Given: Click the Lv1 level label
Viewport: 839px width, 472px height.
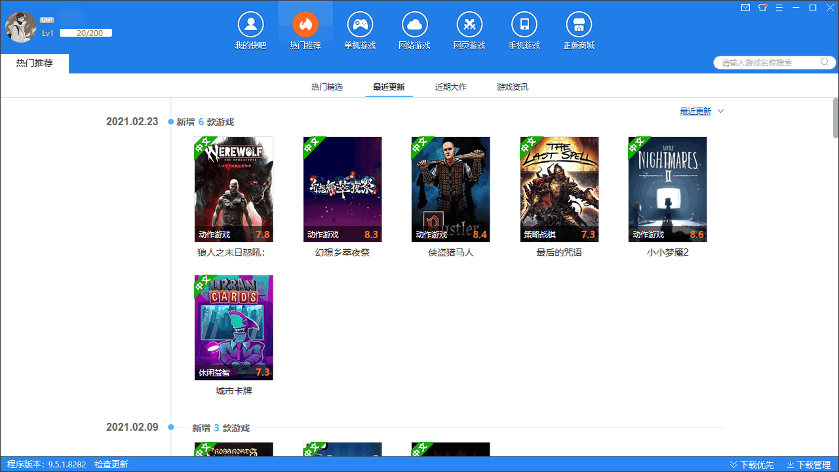Looking at the screenshot, I should 48,33.
